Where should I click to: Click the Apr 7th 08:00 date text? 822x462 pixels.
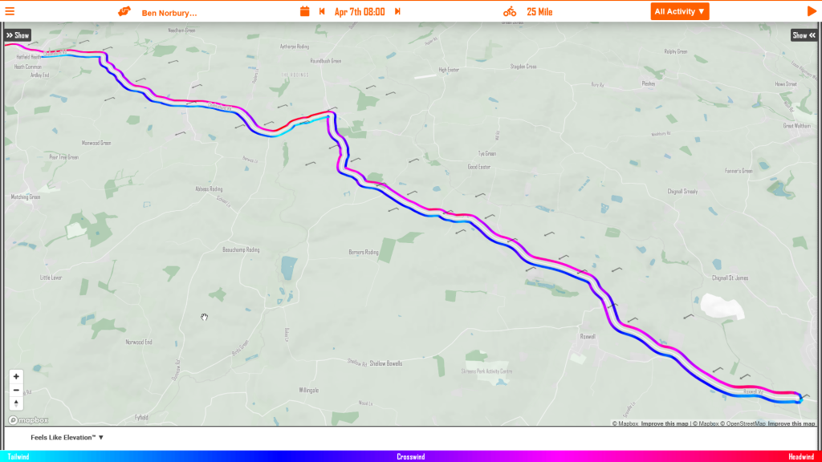coord(360,11)
